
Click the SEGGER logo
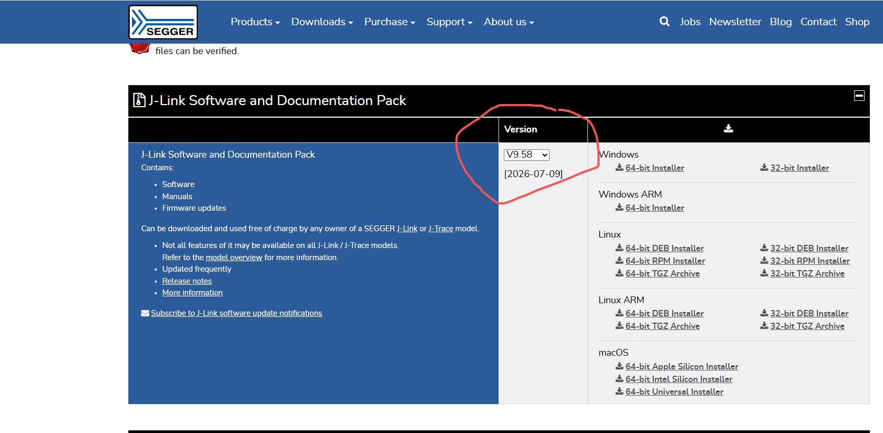click(x=163, y=22)
